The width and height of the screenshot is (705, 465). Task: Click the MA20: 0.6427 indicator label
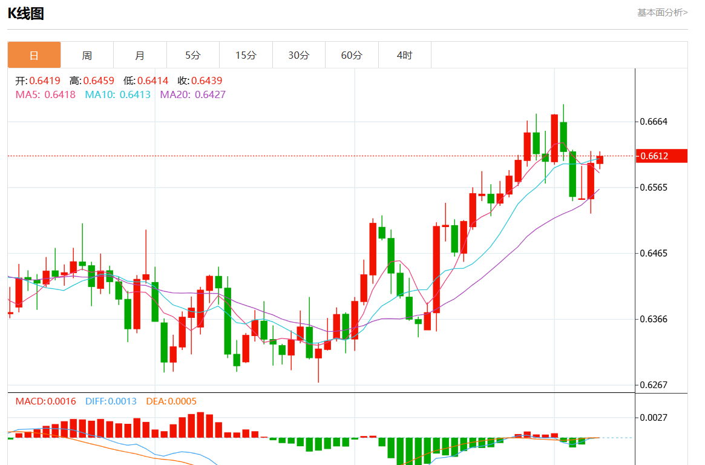[x=193, y=95]
